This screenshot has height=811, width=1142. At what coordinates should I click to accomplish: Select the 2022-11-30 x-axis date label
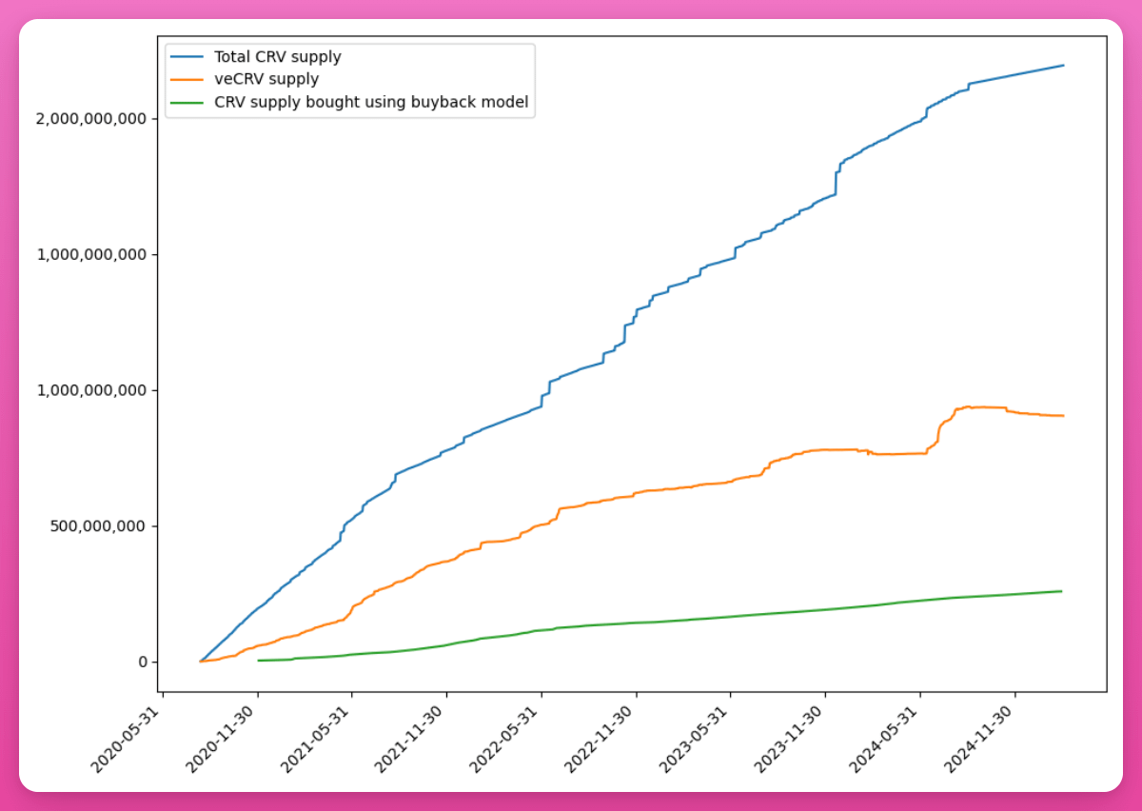click(602, 738)
